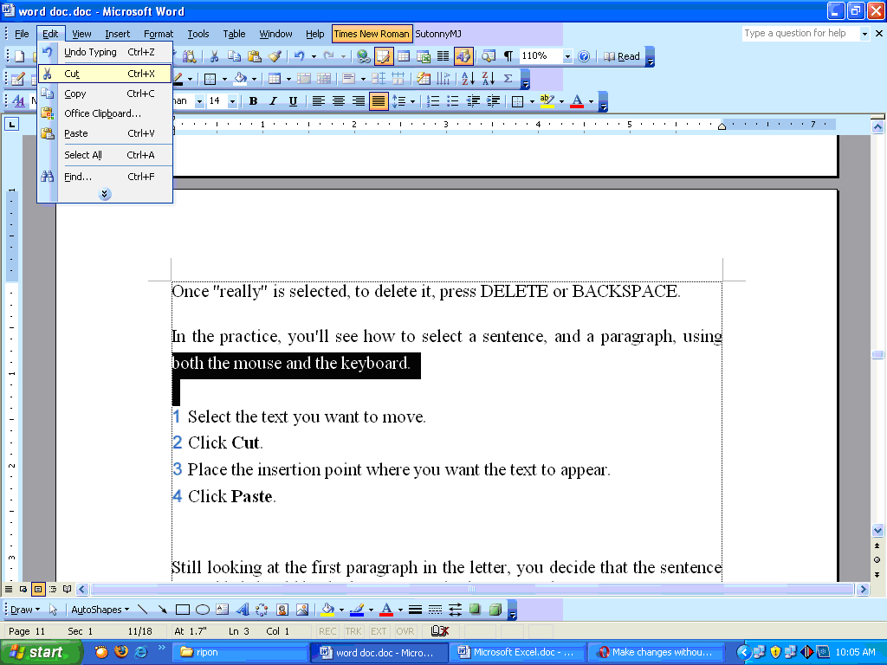Open the Table menu

(234, 34)
